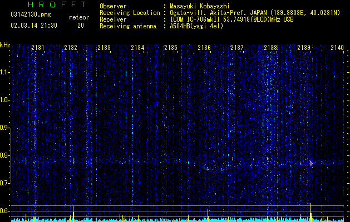
Task: Click the 2137 time marker
Action: point(237,47)
